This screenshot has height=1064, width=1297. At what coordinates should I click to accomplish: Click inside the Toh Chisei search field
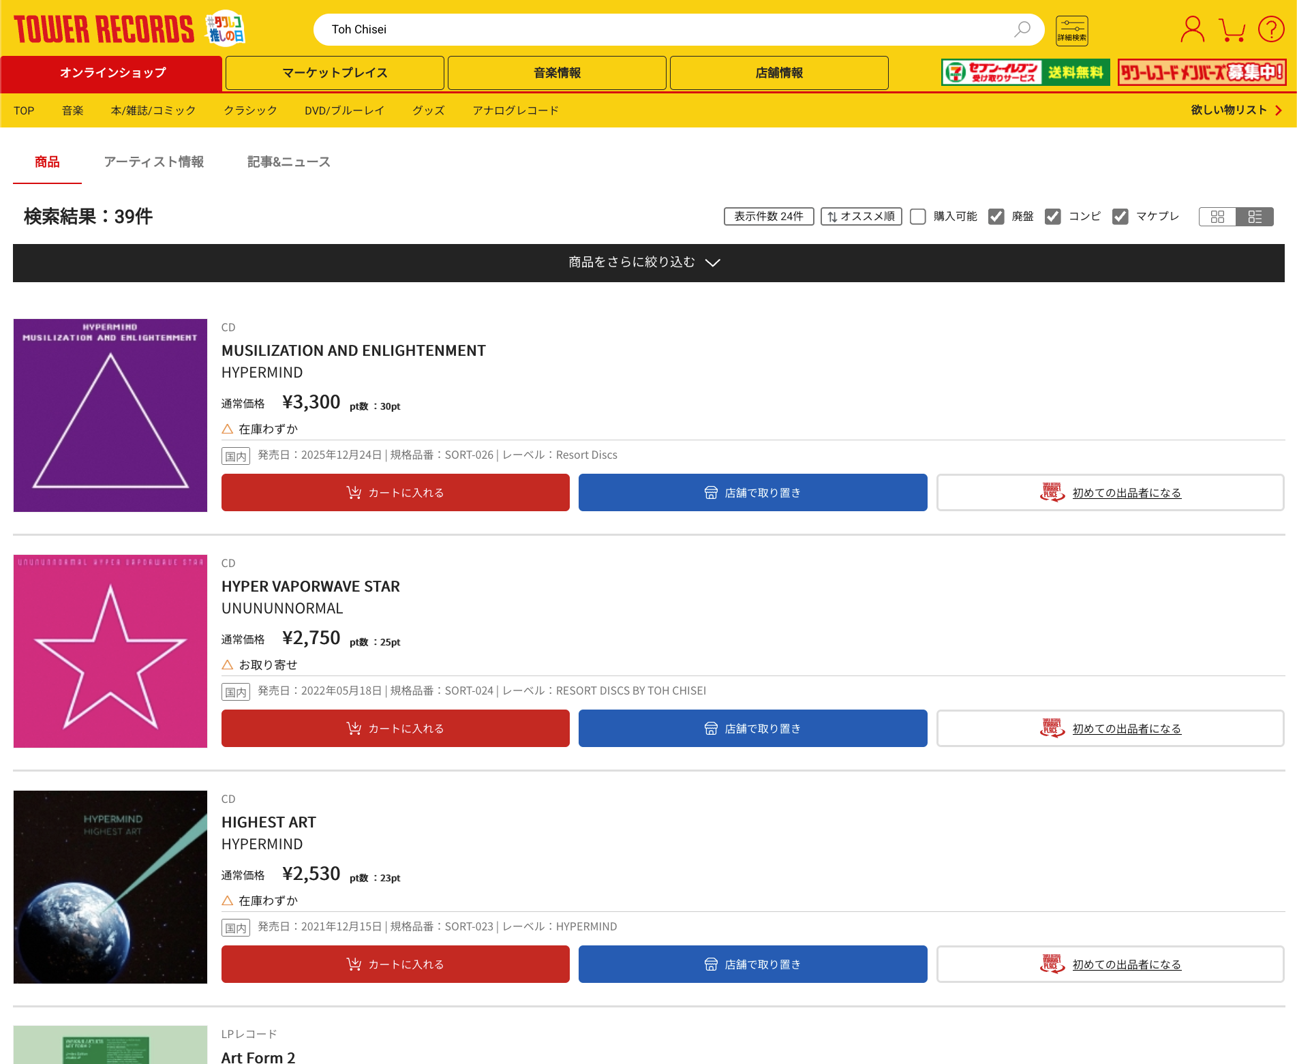pos(613,29)
